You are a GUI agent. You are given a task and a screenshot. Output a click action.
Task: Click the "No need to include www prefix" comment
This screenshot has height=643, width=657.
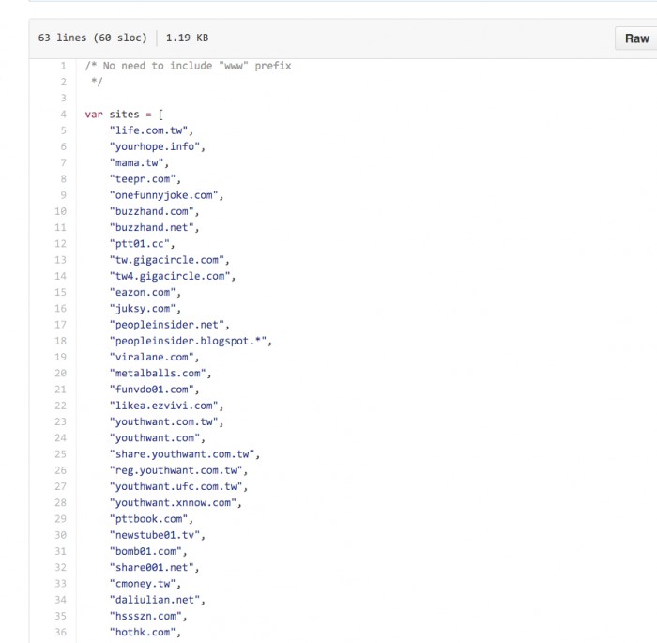coord(188,66)
